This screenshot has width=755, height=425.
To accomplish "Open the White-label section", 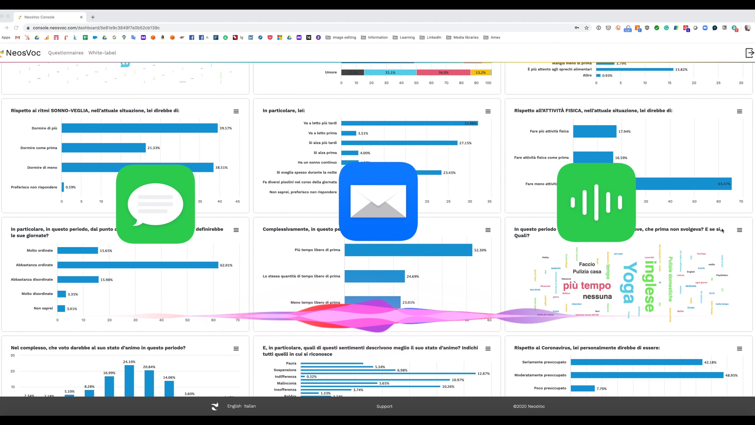I will coord(102,53).
